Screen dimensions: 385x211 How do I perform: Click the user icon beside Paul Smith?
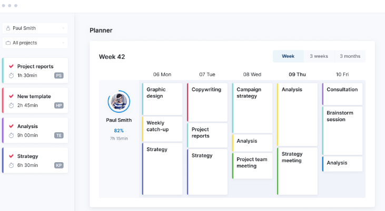coord(8,28)
